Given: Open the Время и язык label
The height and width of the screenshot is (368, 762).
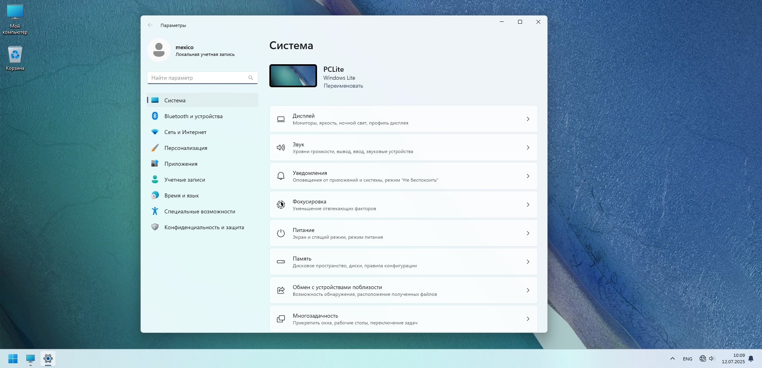Looking at the screenshot, I should coord(182,195).
